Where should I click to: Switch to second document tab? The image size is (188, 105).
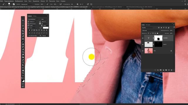coord(107,7)
